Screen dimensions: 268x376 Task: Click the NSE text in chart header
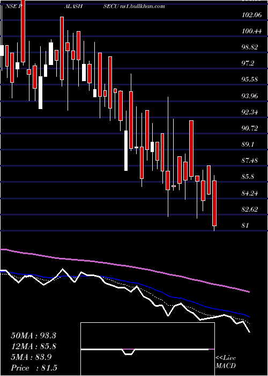point(12,6)
